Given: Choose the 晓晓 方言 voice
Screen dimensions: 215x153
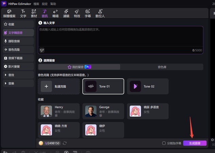Looking at the screenshot, I should (59, 130).
